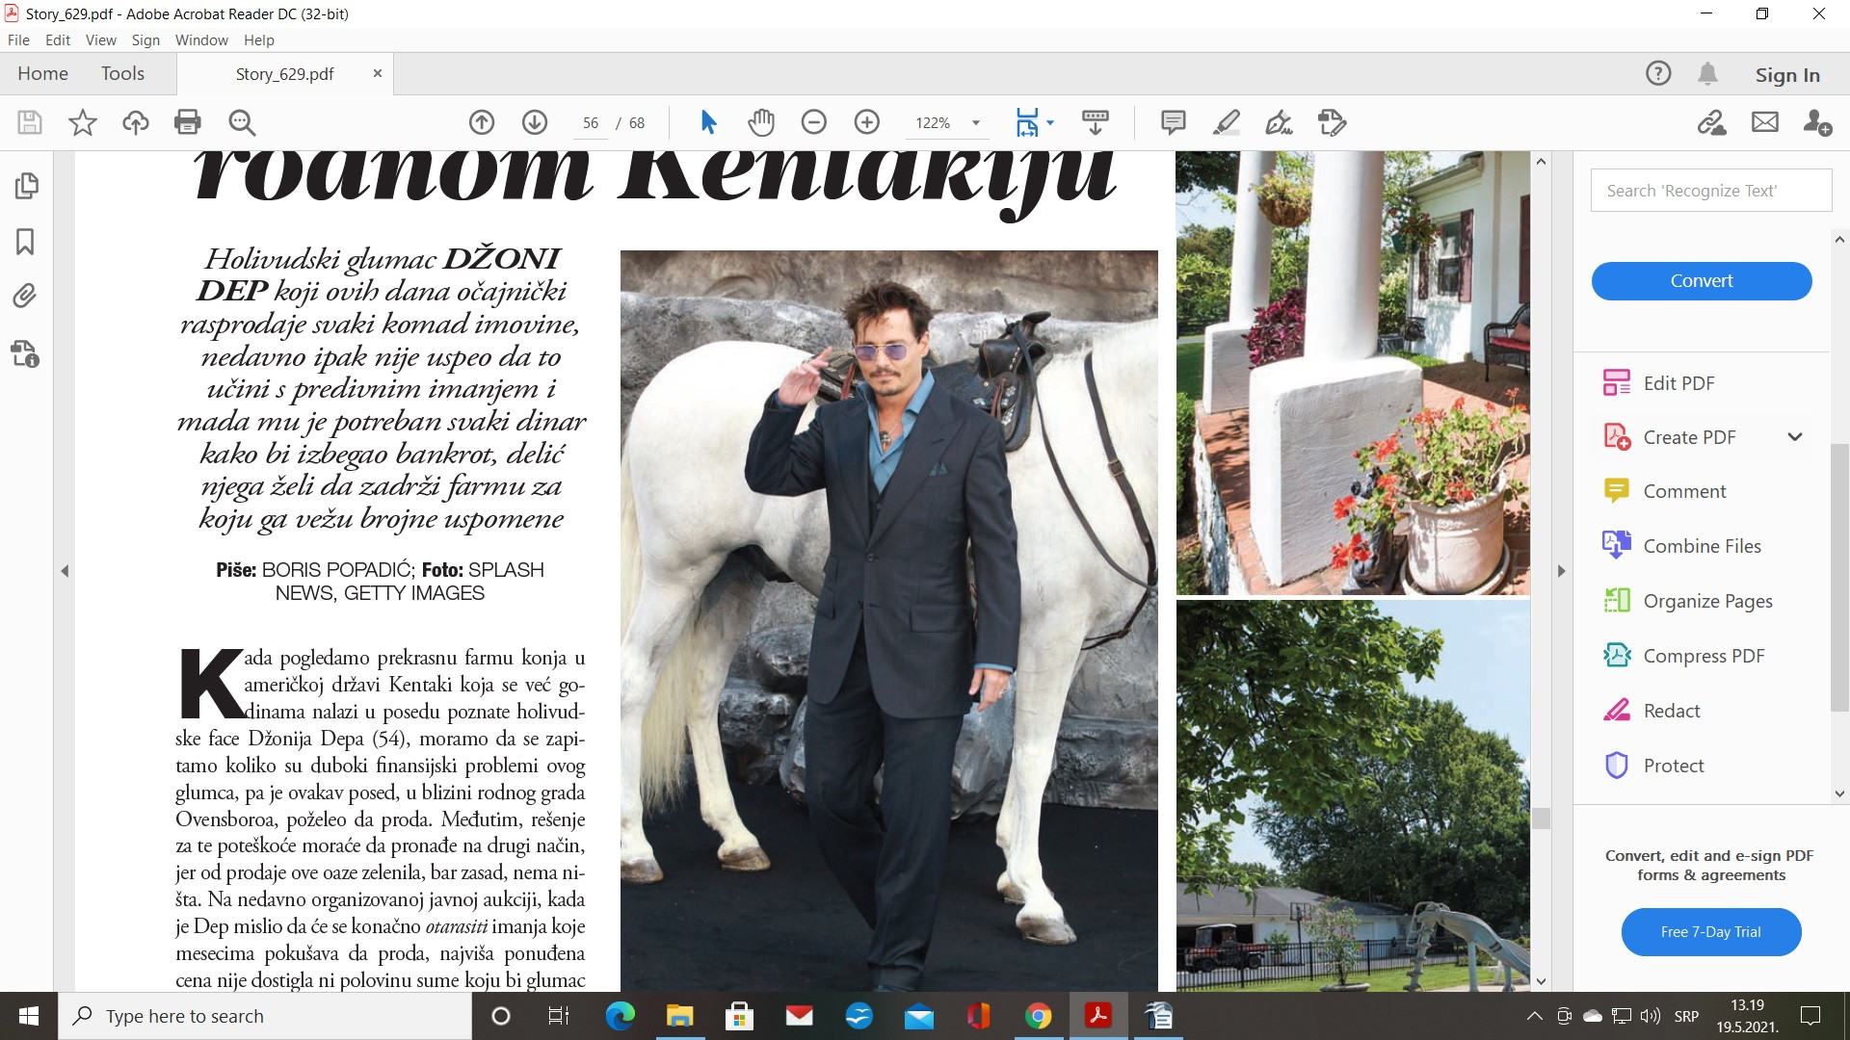Select the highlight text pen tool
The image size is (1850, 1040).
(1226, 122)
